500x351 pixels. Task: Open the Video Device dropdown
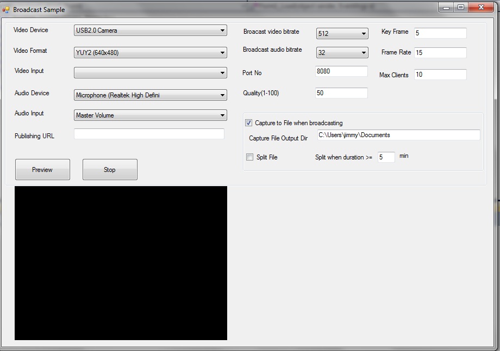pyautogui.click(x=150, y=30)
